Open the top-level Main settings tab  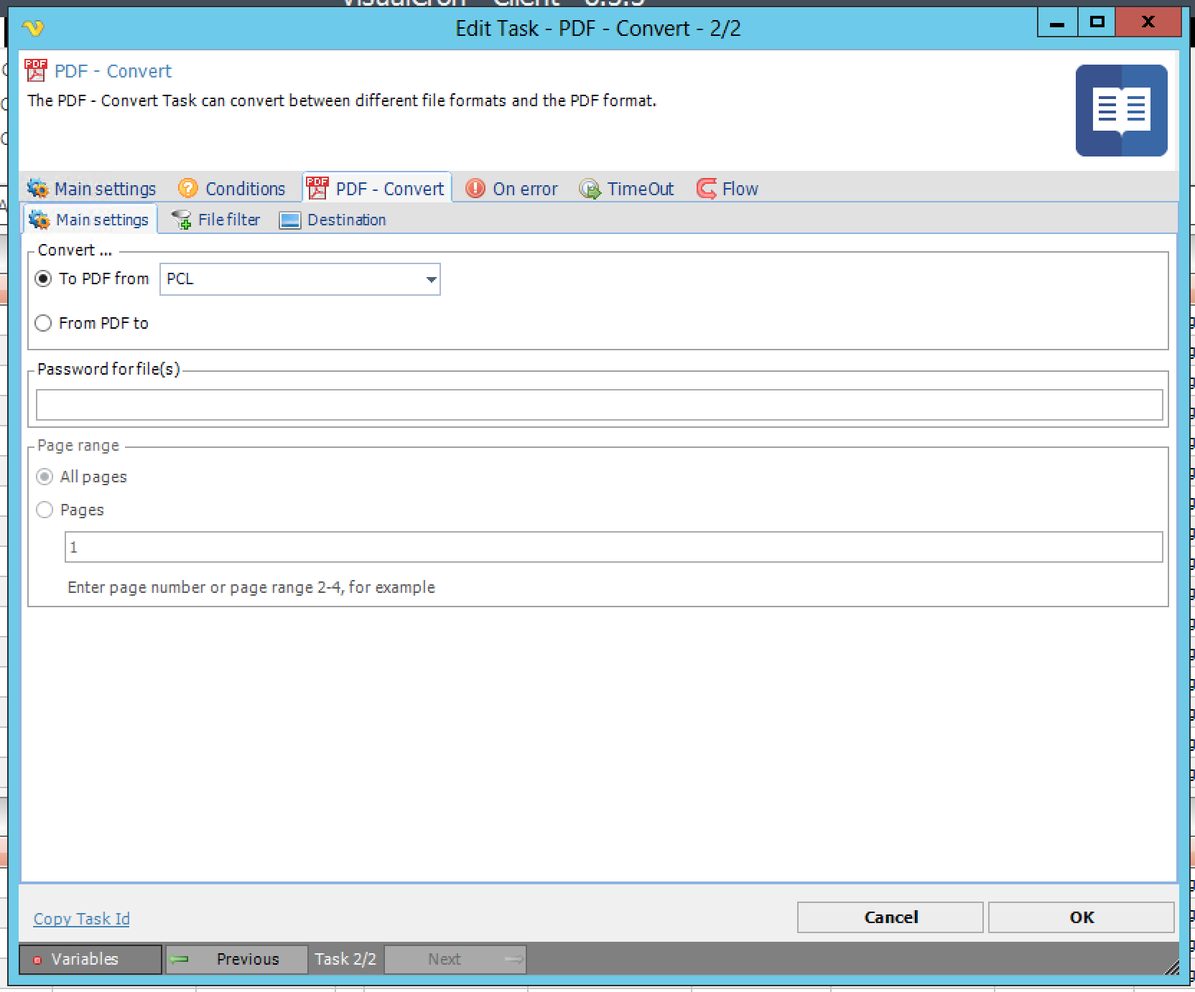click(x=92, y=189)
